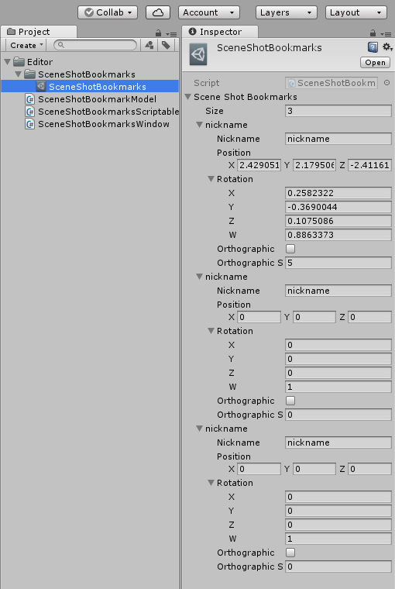395x589 pixels.
Task: Click second bookmark Position Z field
Action: 370,317
